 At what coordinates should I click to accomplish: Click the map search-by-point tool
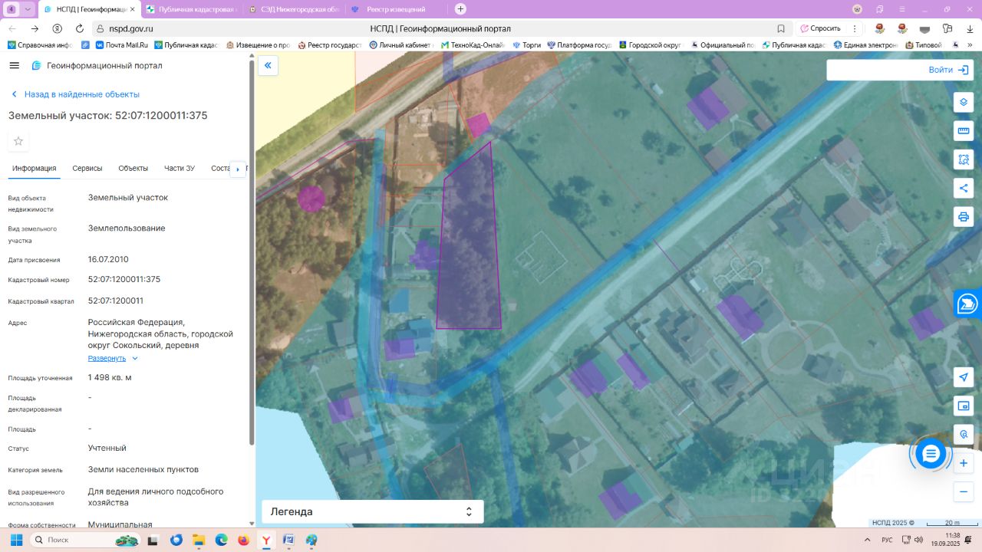coord(964,435)
